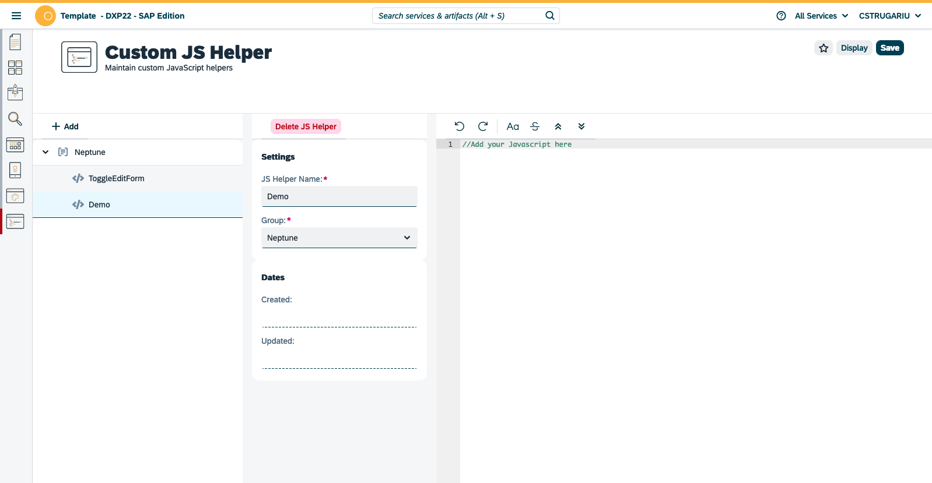
Task: Open the JS helper window icon in sidebar
Action: pyautogui.click(x=15, y=221)
